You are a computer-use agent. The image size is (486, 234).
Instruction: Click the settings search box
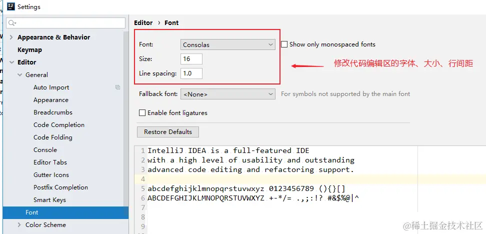click(x=65, y=23)
